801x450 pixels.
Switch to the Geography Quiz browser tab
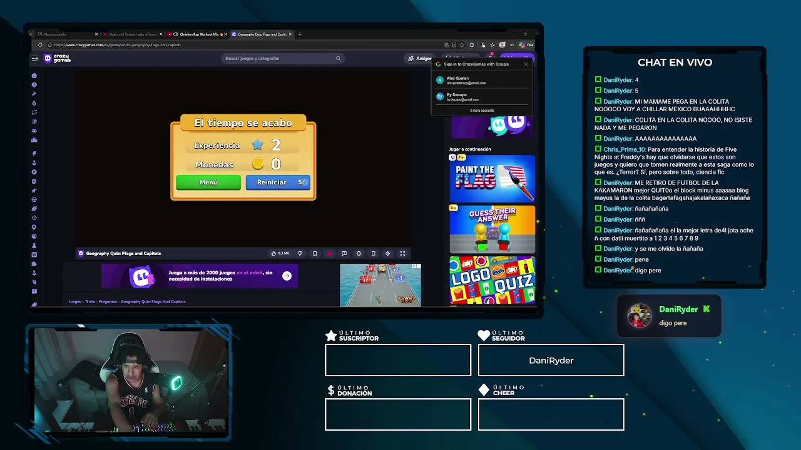262,34
